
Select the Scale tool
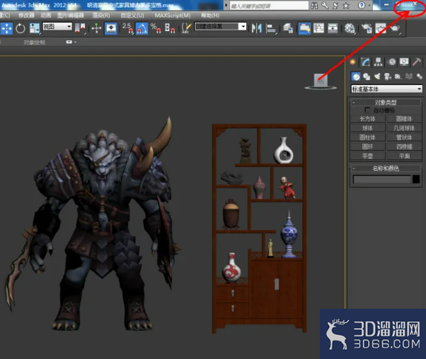(x=35, y=28)
